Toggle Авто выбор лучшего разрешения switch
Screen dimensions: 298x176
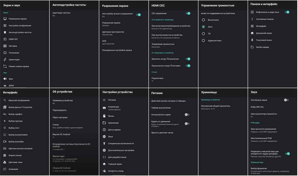coord(138,15)
